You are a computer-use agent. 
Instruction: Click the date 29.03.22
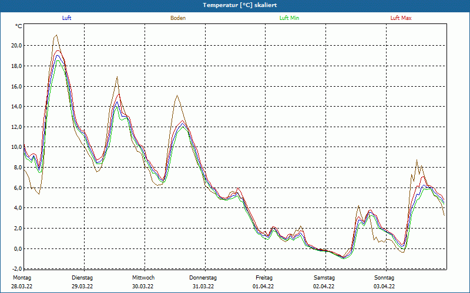[82, 287]
